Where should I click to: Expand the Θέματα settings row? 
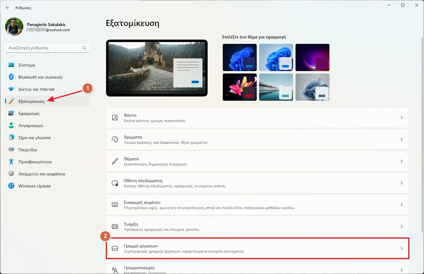pyautogui.click(x=402, y=161)
